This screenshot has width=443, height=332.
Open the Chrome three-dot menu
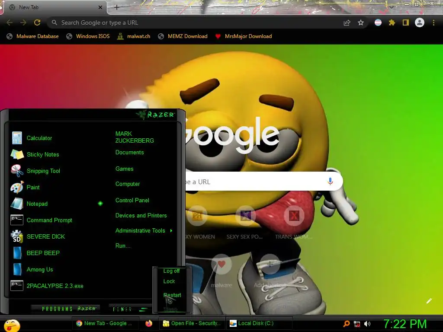click(433, 22)
